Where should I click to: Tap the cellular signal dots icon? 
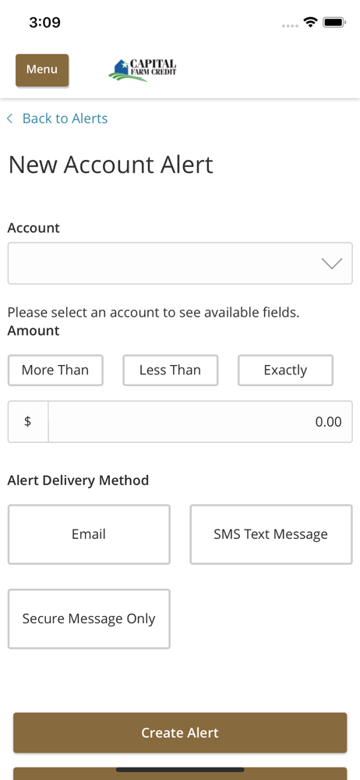[291, 26]
